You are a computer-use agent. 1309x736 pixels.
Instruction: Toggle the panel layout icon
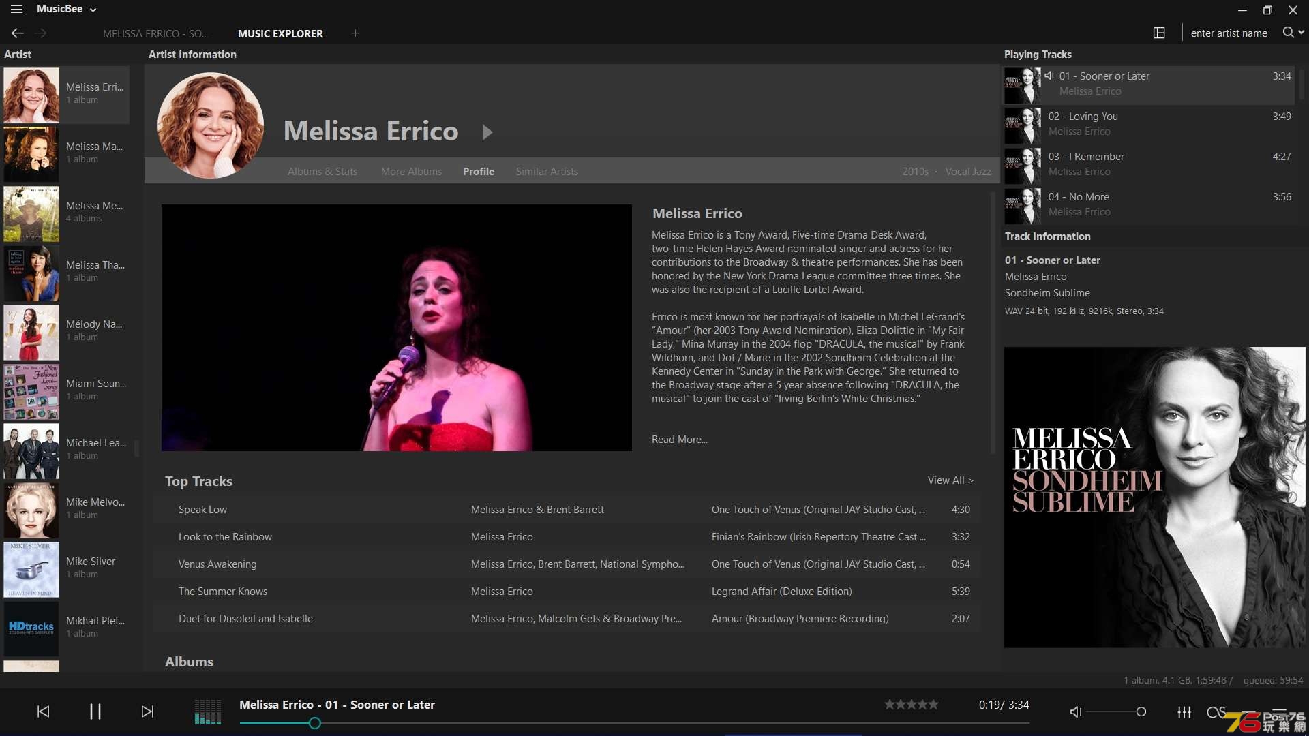(x=1159, y=33)
